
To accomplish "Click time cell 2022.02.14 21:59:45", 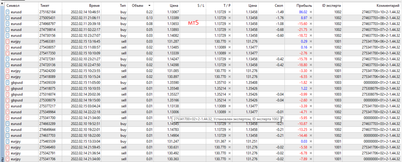I will (85, 147).
